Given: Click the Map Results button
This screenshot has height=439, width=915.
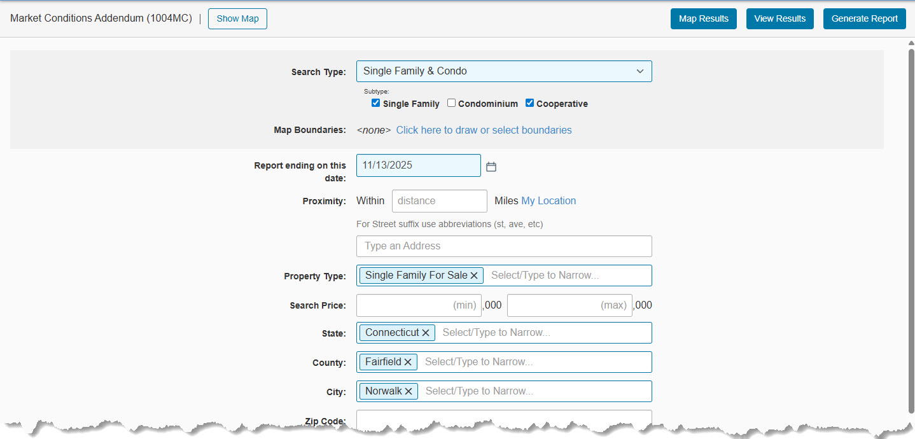Looking at the screenshot, I should 704,18.
